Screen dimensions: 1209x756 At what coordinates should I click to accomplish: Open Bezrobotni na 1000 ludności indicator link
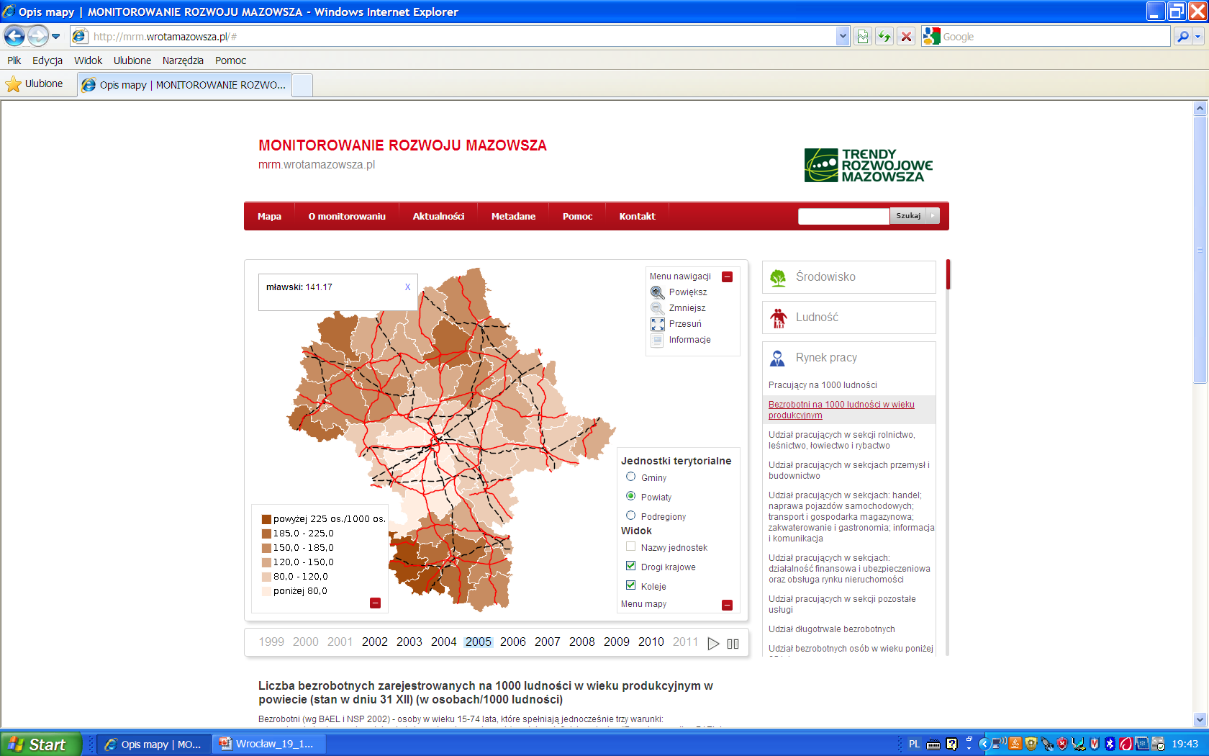(841, 410)
